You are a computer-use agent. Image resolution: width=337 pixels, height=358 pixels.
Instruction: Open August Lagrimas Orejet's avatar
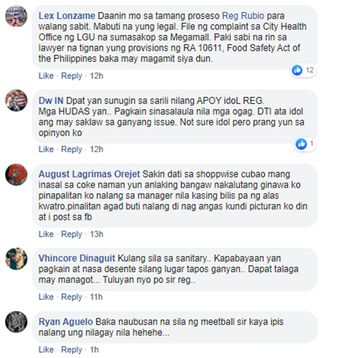[x=16, y=175]
